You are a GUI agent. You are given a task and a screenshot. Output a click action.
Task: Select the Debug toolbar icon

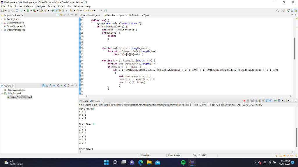tap(22, 10)
